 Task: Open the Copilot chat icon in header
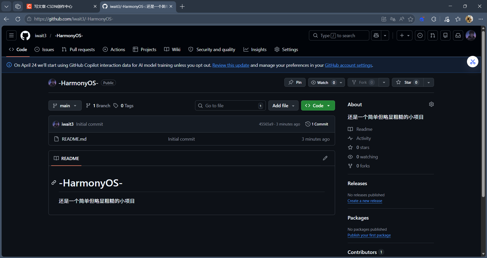(x=376, y=36)
